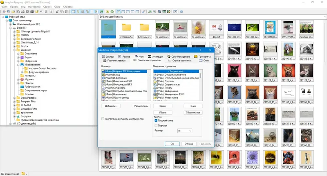This screenshot has height=176, width=327.
Task: Click the new folder icon in main toolbar
Action: coord(37,11)
